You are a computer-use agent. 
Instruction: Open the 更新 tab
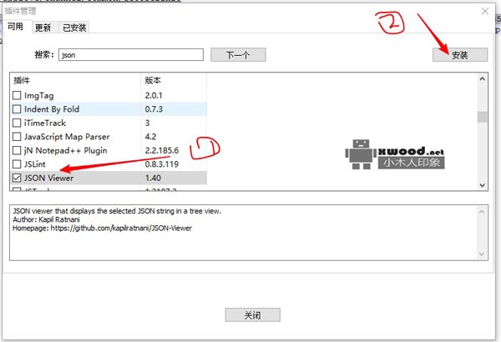click(x=43, y=28)
